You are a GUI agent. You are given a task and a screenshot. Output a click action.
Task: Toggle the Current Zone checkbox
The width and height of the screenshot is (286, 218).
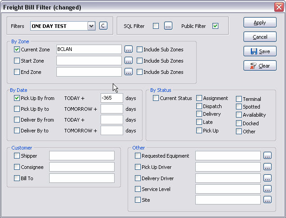coord(17,50)
